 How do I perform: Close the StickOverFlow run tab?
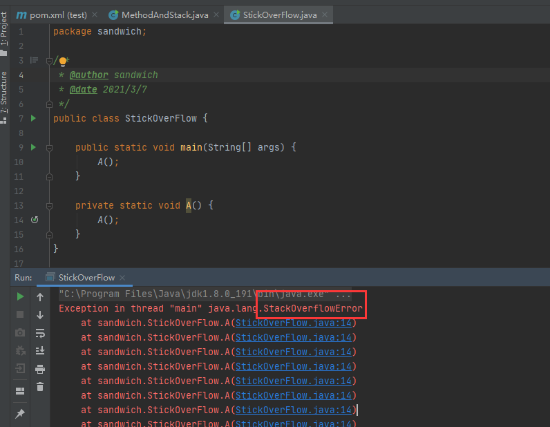(122, 278)
